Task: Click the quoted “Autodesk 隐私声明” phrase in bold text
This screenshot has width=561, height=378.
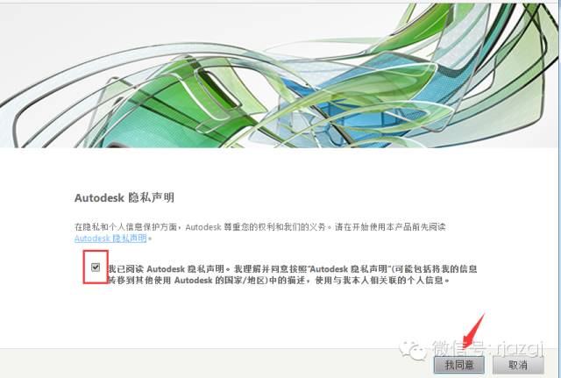Action: 349,269
